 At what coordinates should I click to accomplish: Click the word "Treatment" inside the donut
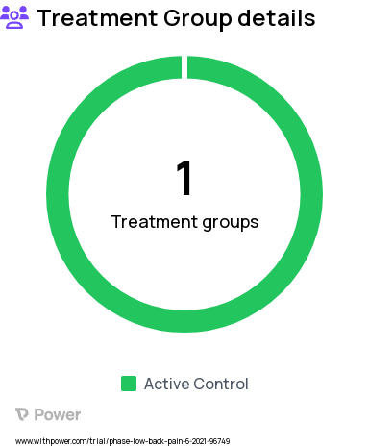(x=155, y=222)
